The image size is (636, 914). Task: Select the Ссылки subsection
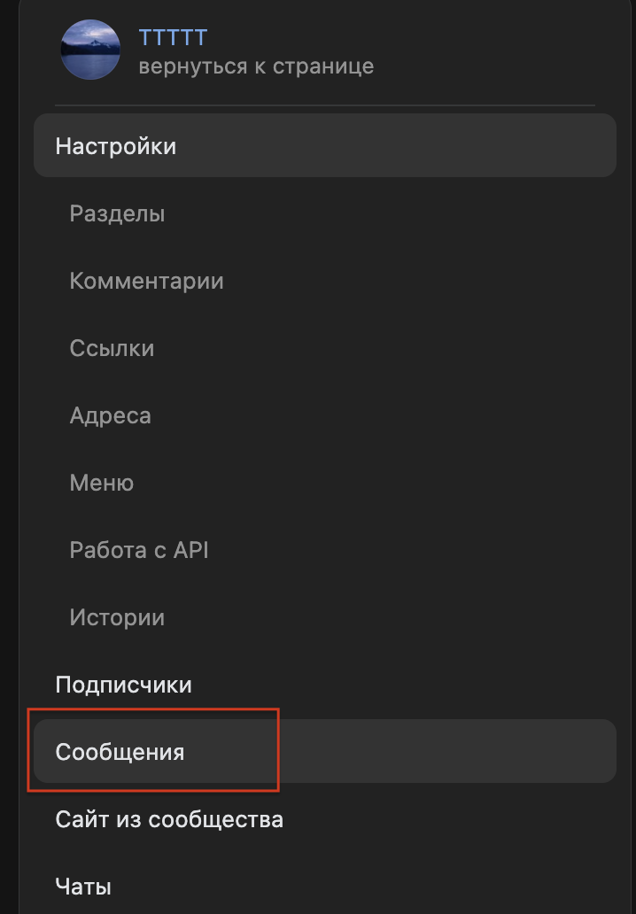112,348
